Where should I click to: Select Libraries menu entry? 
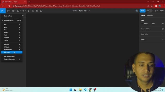12,52
